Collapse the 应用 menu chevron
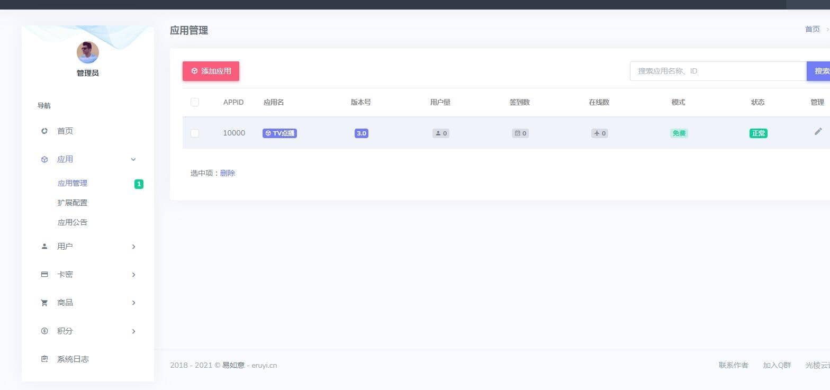 pyautogui.click(x=133, y=159)
